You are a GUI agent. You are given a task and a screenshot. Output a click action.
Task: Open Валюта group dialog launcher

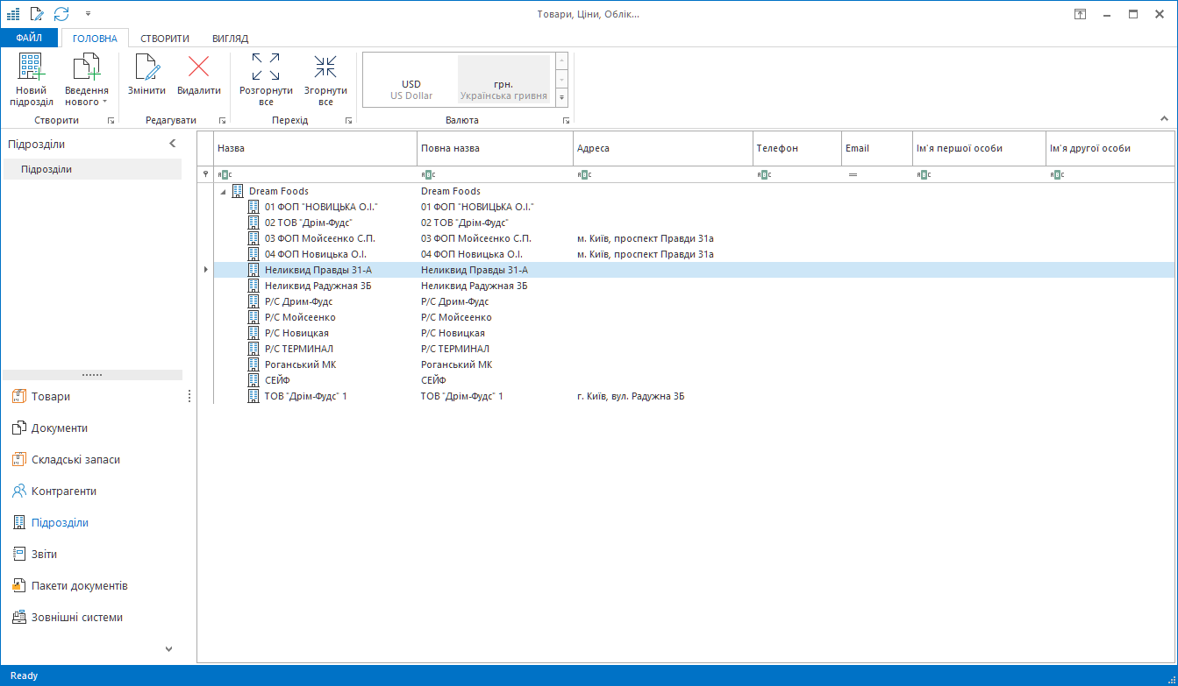566,121
